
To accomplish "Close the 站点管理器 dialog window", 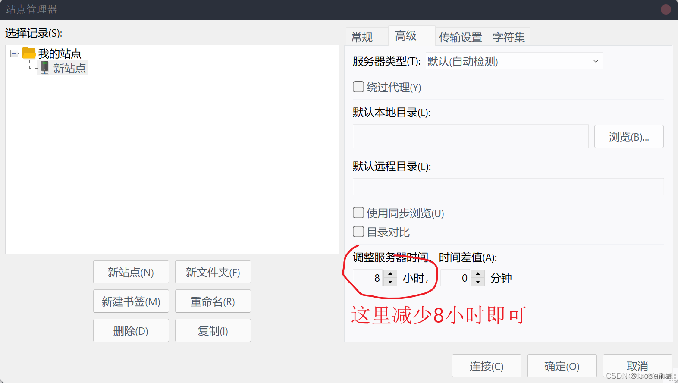I will point(666,9).
